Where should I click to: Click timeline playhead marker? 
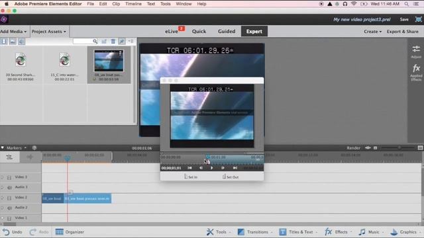click(x=68, y=158)
